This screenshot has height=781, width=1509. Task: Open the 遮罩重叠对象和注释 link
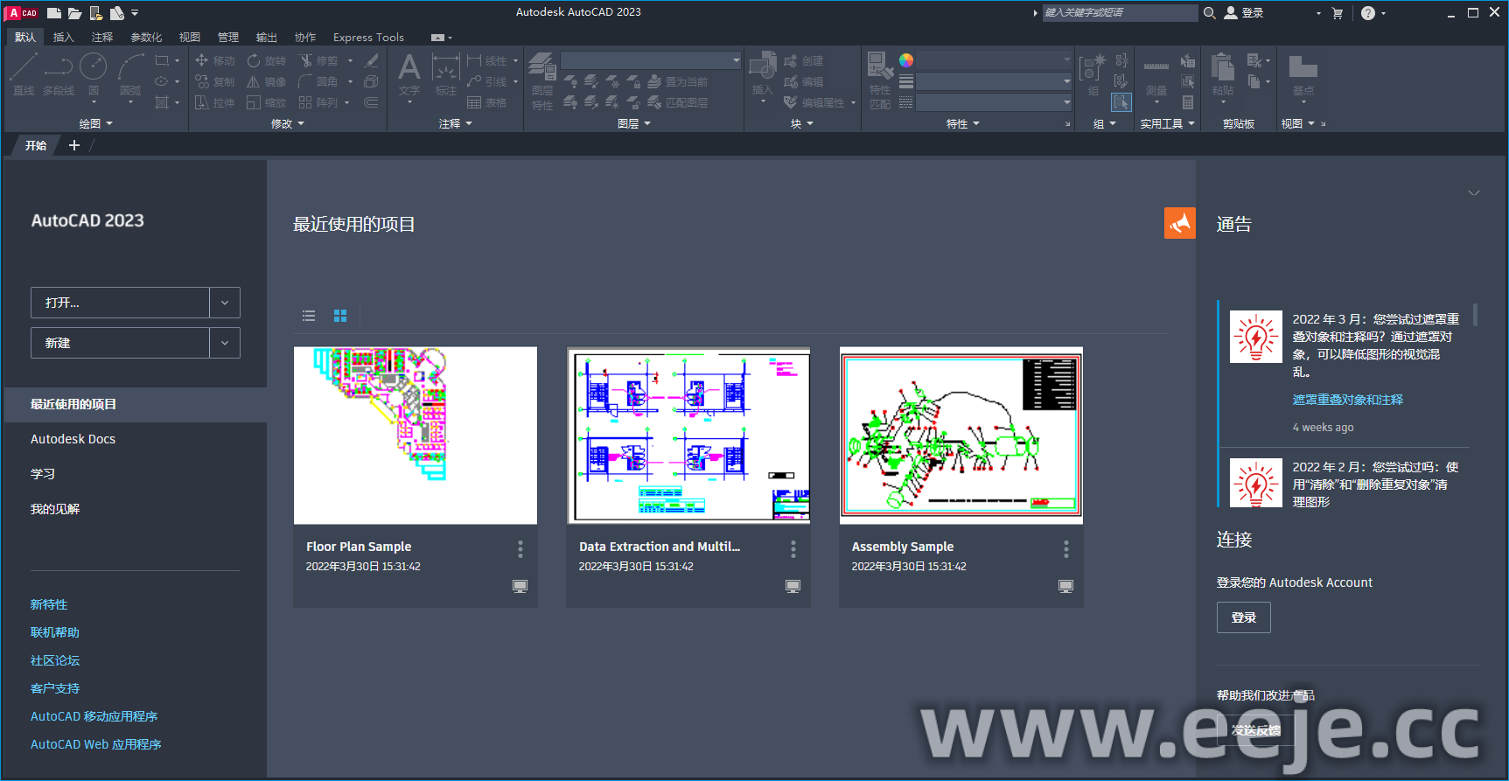tap(1347, 400)
